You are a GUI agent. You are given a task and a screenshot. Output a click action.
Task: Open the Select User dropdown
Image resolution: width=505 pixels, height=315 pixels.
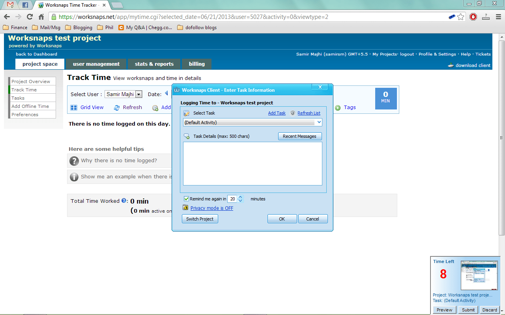coord(138,94)
